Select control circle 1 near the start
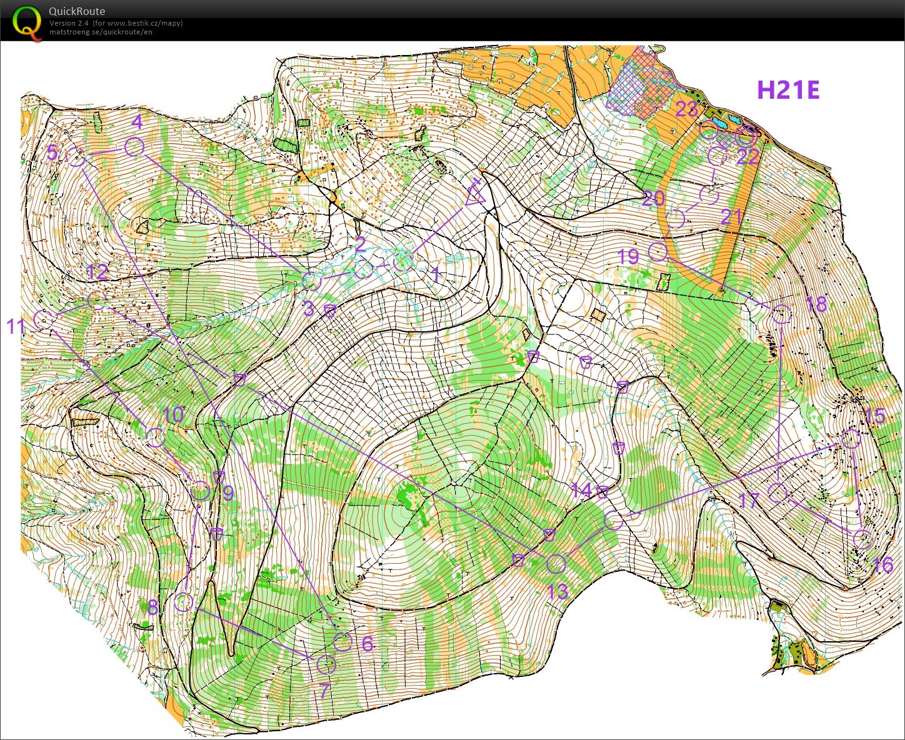This screenshot has height=740, width=905. coord(403,261)
